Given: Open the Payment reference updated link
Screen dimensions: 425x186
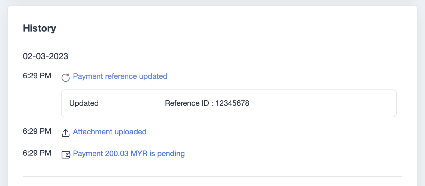Looking at the screenshot, I should coord(120,76).
